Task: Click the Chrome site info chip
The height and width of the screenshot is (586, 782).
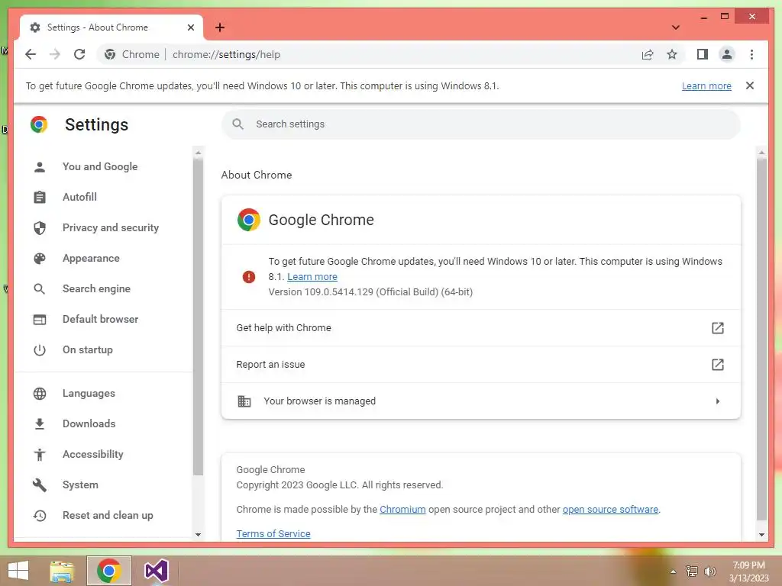Action: [x=131, y=54]
